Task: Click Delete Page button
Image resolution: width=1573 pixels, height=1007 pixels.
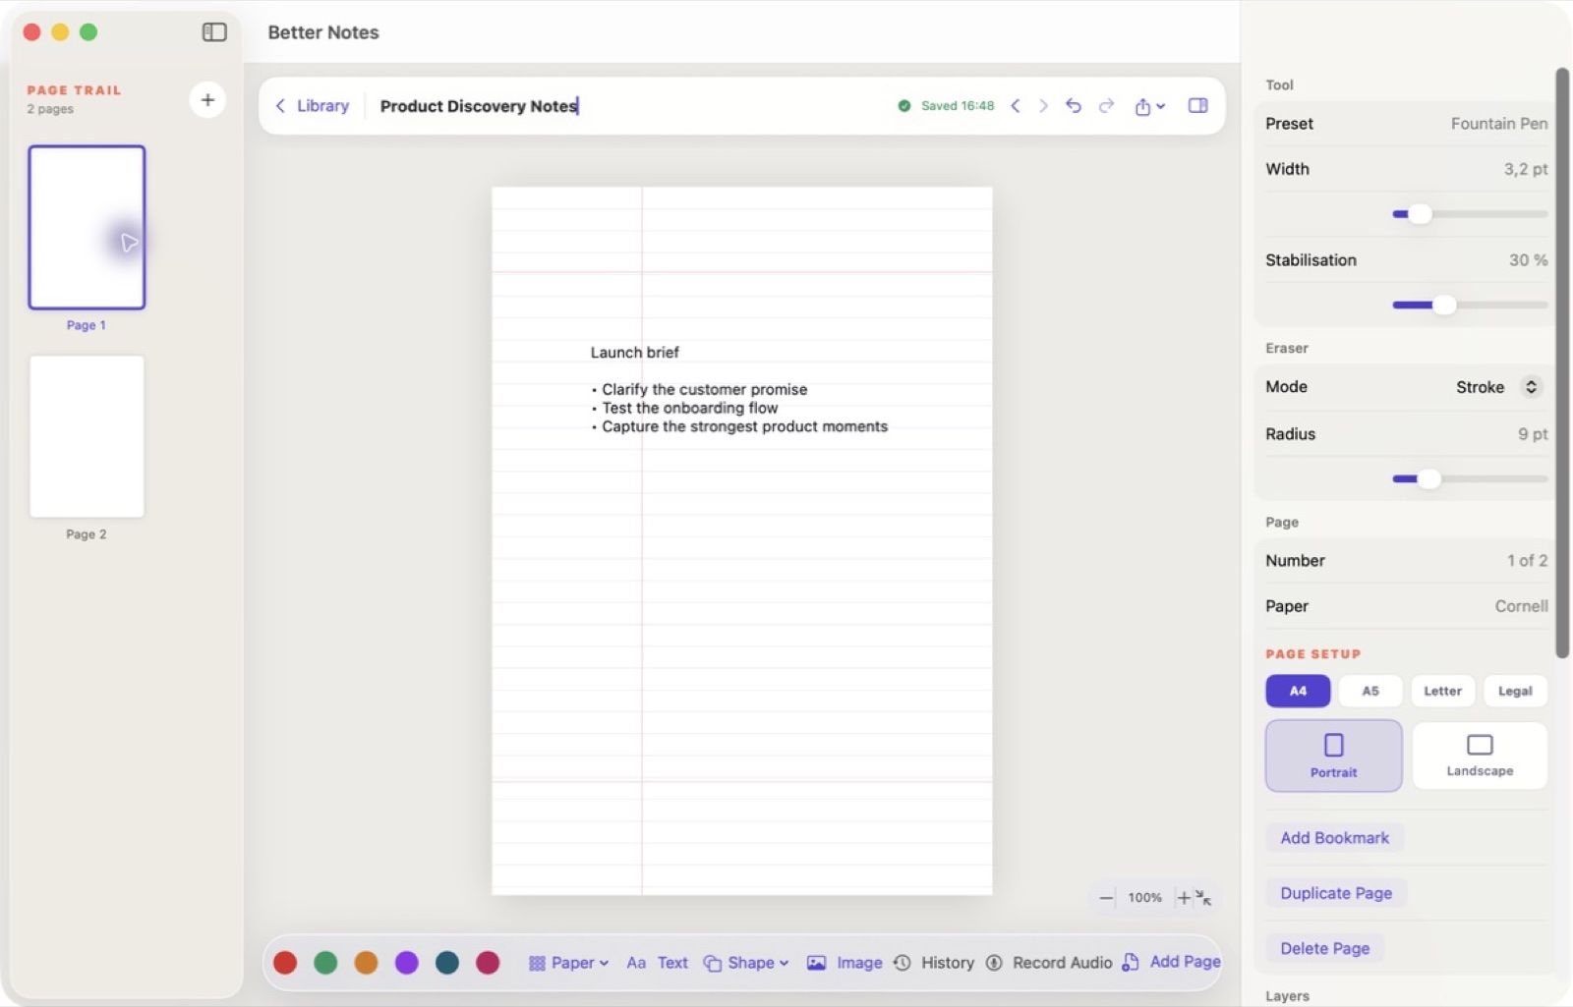Action: point(1324,948)
